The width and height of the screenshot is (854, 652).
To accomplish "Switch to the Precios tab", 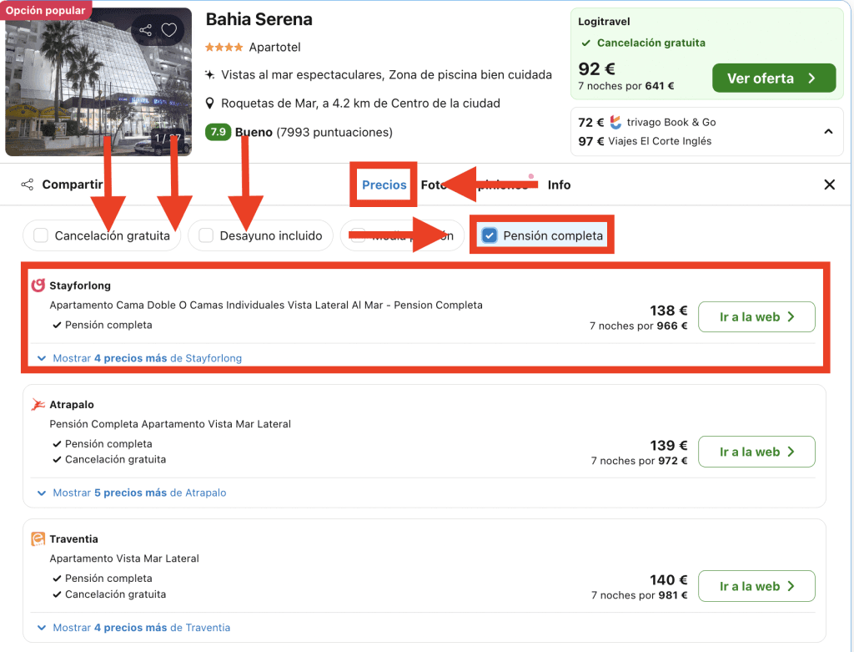I will click(384, 184).
